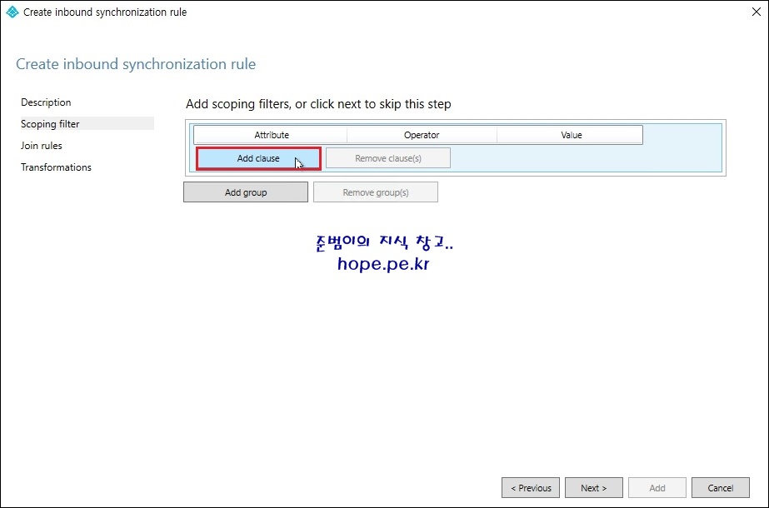
Task: Go to the Transformations step
Action: point(56,167)
